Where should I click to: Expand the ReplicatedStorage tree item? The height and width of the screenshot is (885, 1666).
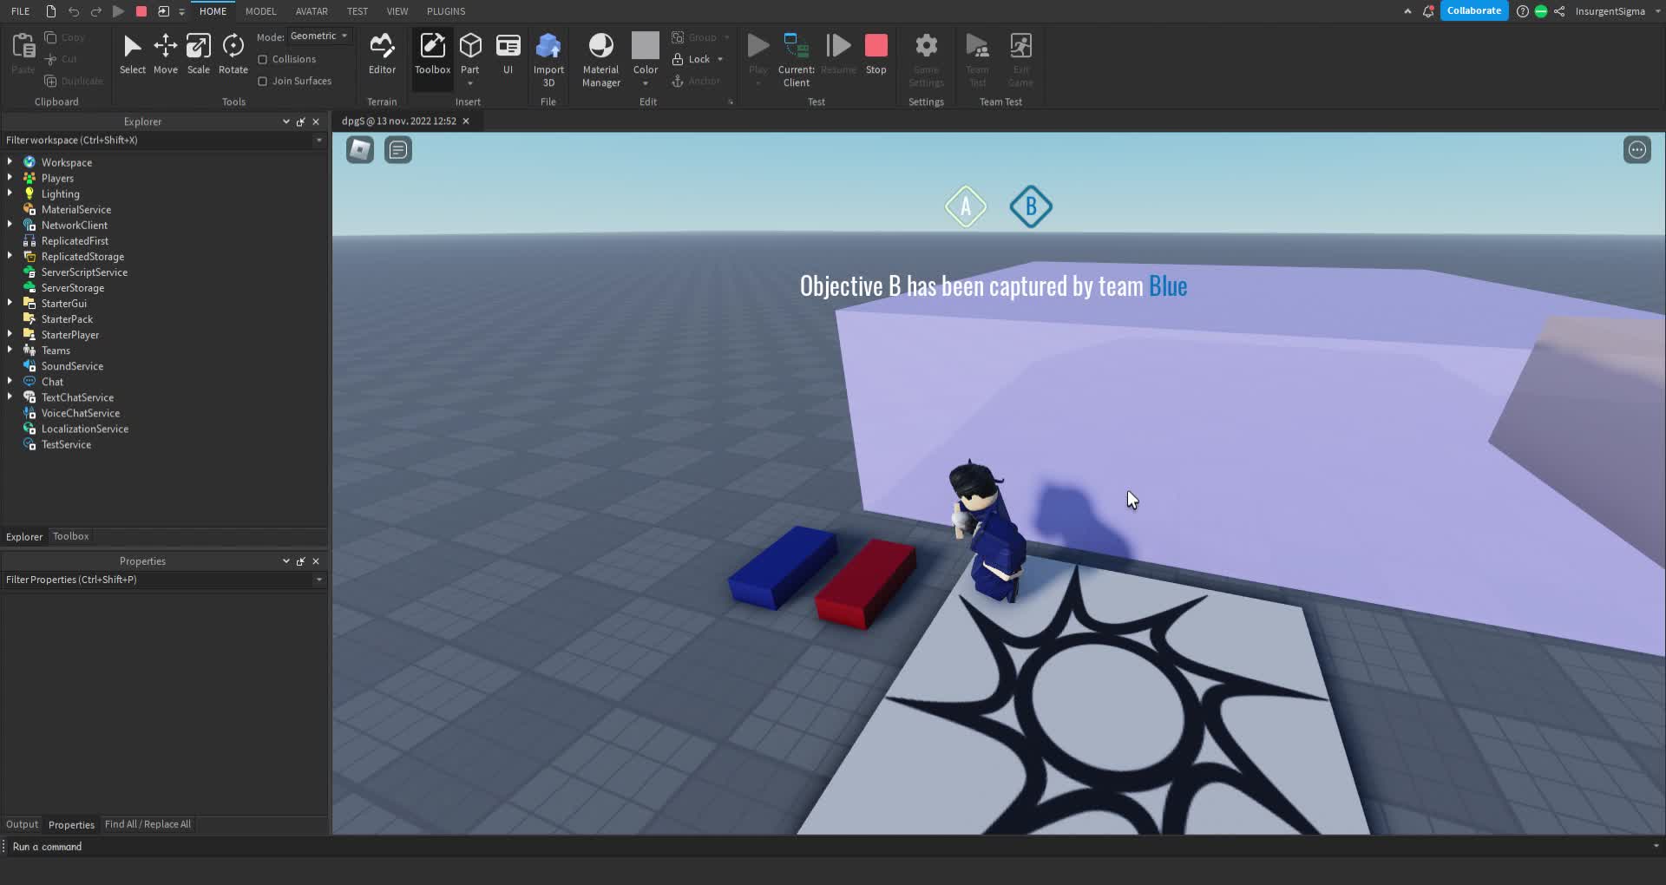(9, 256)
